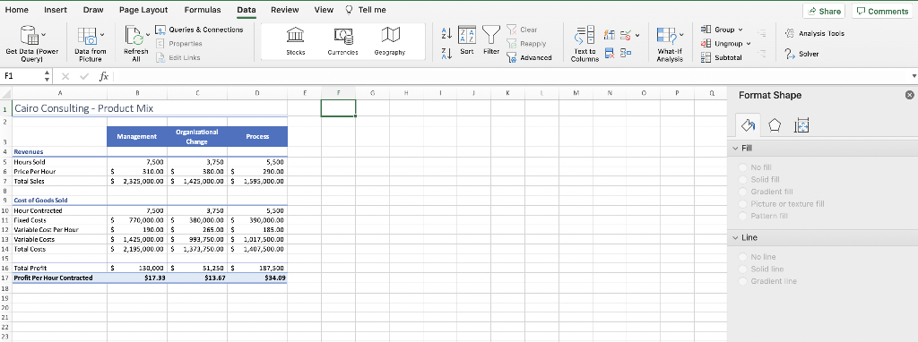Click the $34.09 profit per hour cell
Viewport: 918px width, 342px height.
[257, 278]
